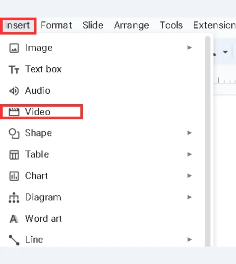The width and height of the screenshot is (236, 264).
Task: Click the Shape circle-square icon
Action: click(14, 133)
